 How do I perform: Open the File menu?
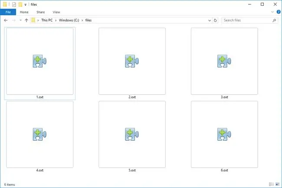click(8, 12)
